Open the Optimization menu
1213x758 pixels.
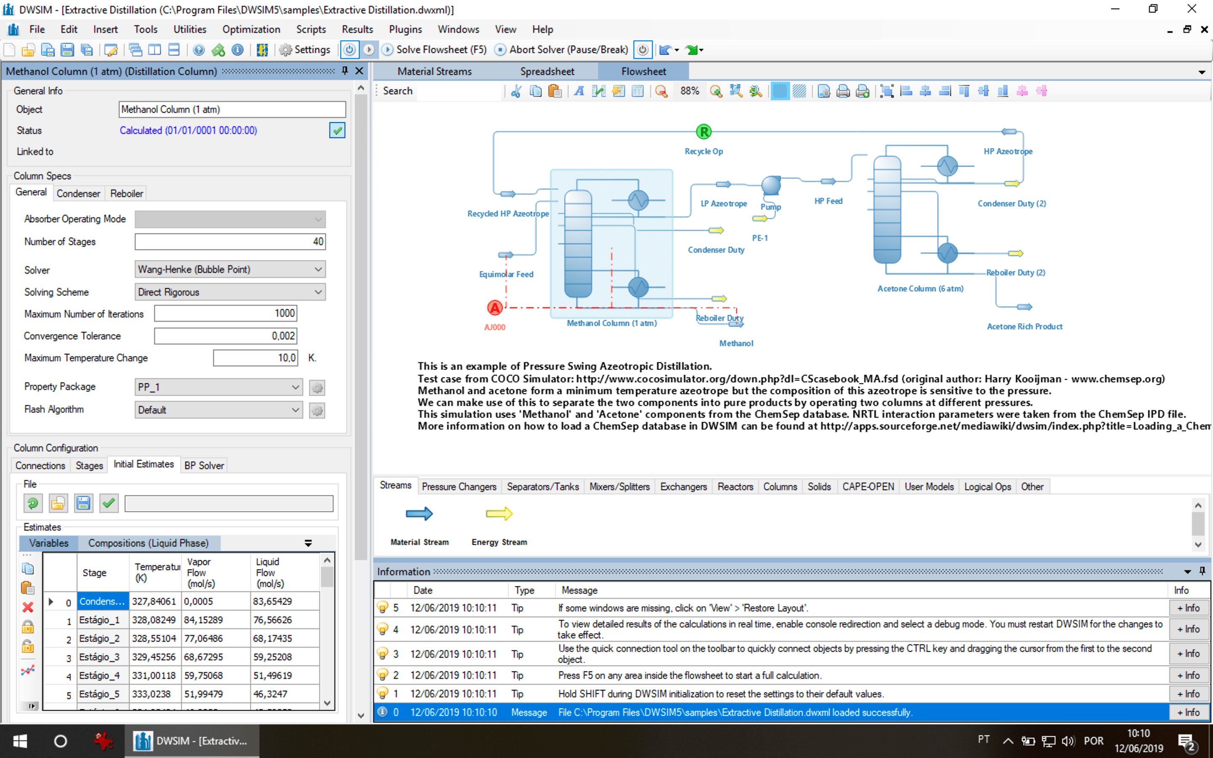click(251, 29)
